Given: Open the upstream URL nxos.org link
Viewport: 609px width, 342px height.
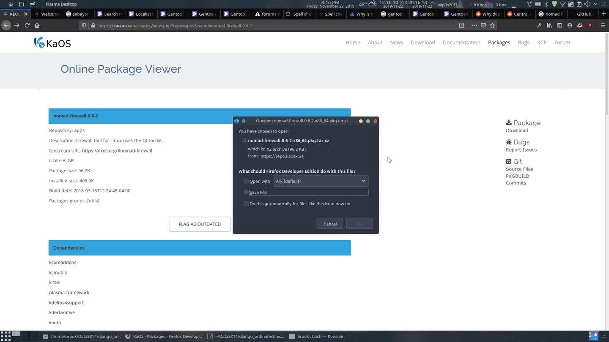Looking at the screenshot, I should pyautogui.click(x=117, y=151).
